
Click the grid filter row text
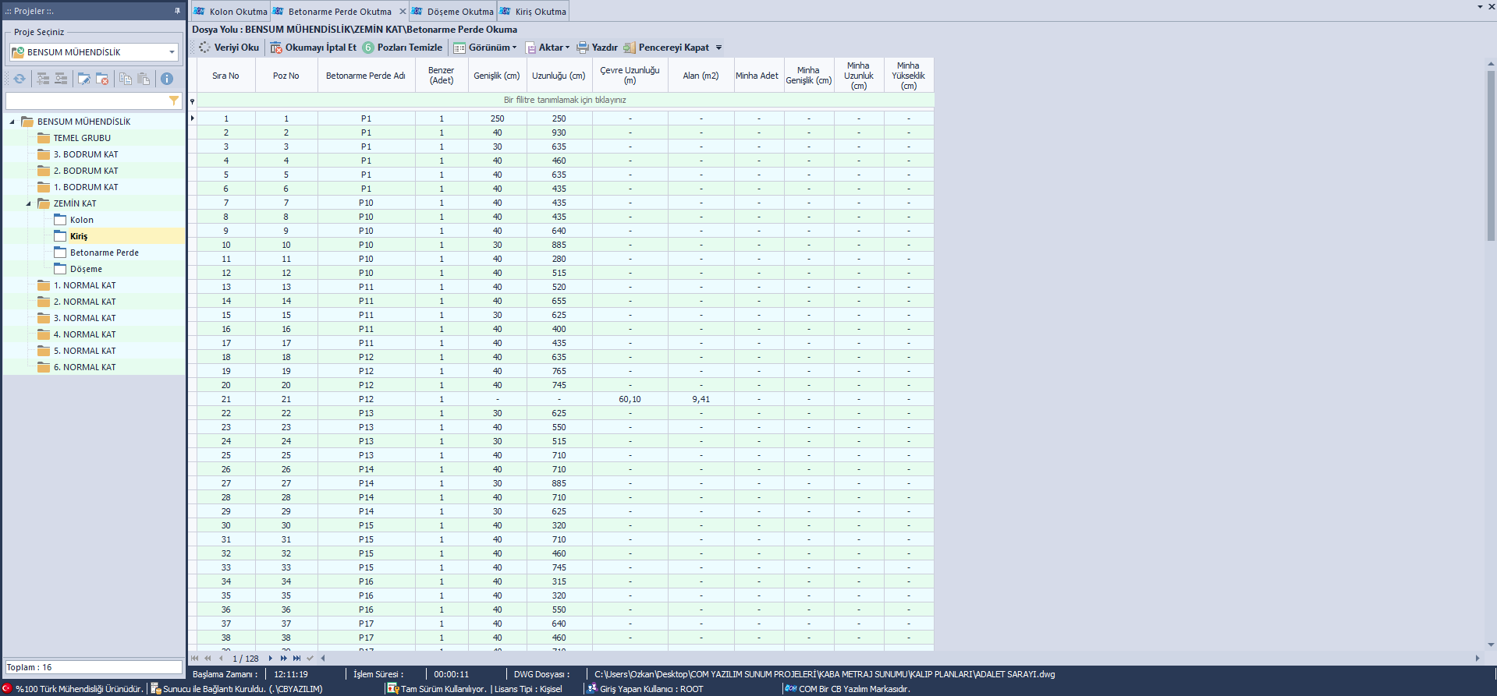point(565,101)
